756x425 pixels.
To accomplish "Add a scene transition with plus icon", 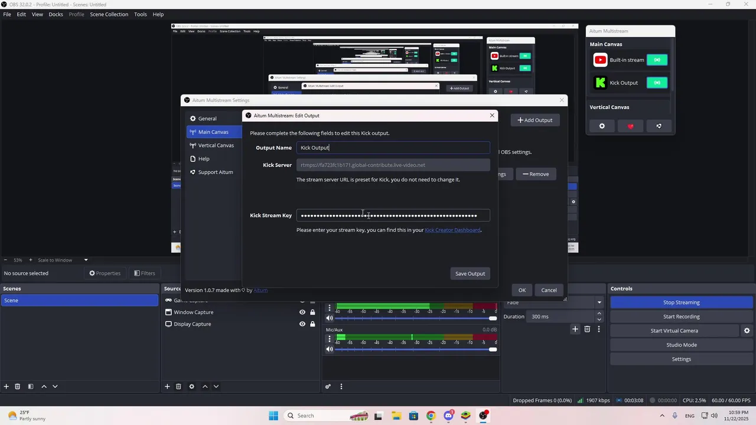I will click(575, 329).
